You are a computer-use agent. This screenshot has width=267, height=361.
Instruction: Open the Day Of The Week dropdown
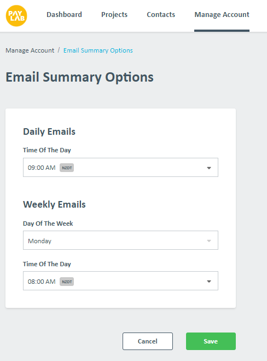pos(120,240)
